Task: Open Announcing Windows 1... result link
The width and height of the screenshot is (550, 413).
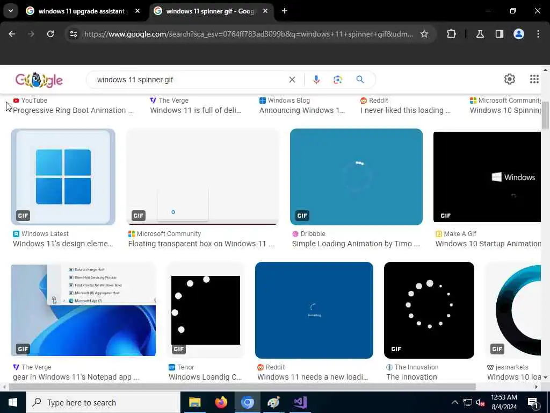Action: click(302, 110)
